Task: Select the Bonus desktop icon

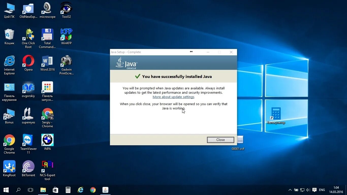Action: point(9,116)
